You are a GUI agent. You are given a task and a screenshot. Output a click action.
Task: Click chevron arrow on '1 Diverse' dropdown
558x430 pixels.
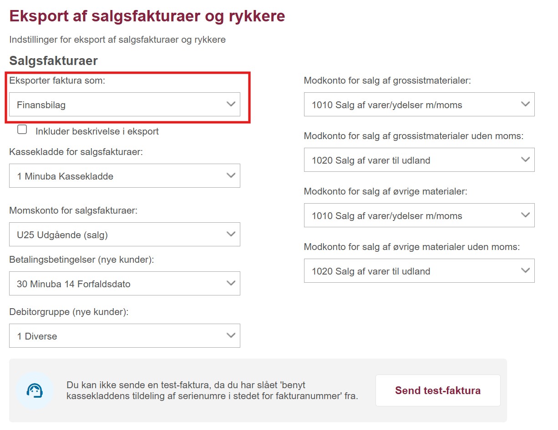tap(231, 335)
